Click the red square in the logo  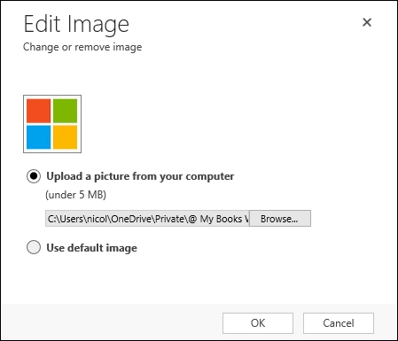pyautogui.click(x=38, y=111)
